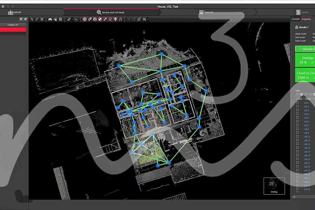
Task: Select the GeoTag location pin tool
Action: coord(115,19)
